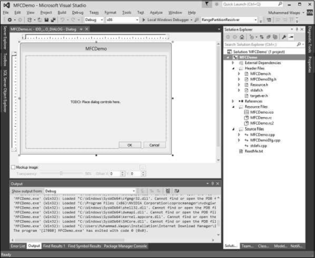
Task: Open 'Show output from' Debug dropdown
Action: point(90,191)
